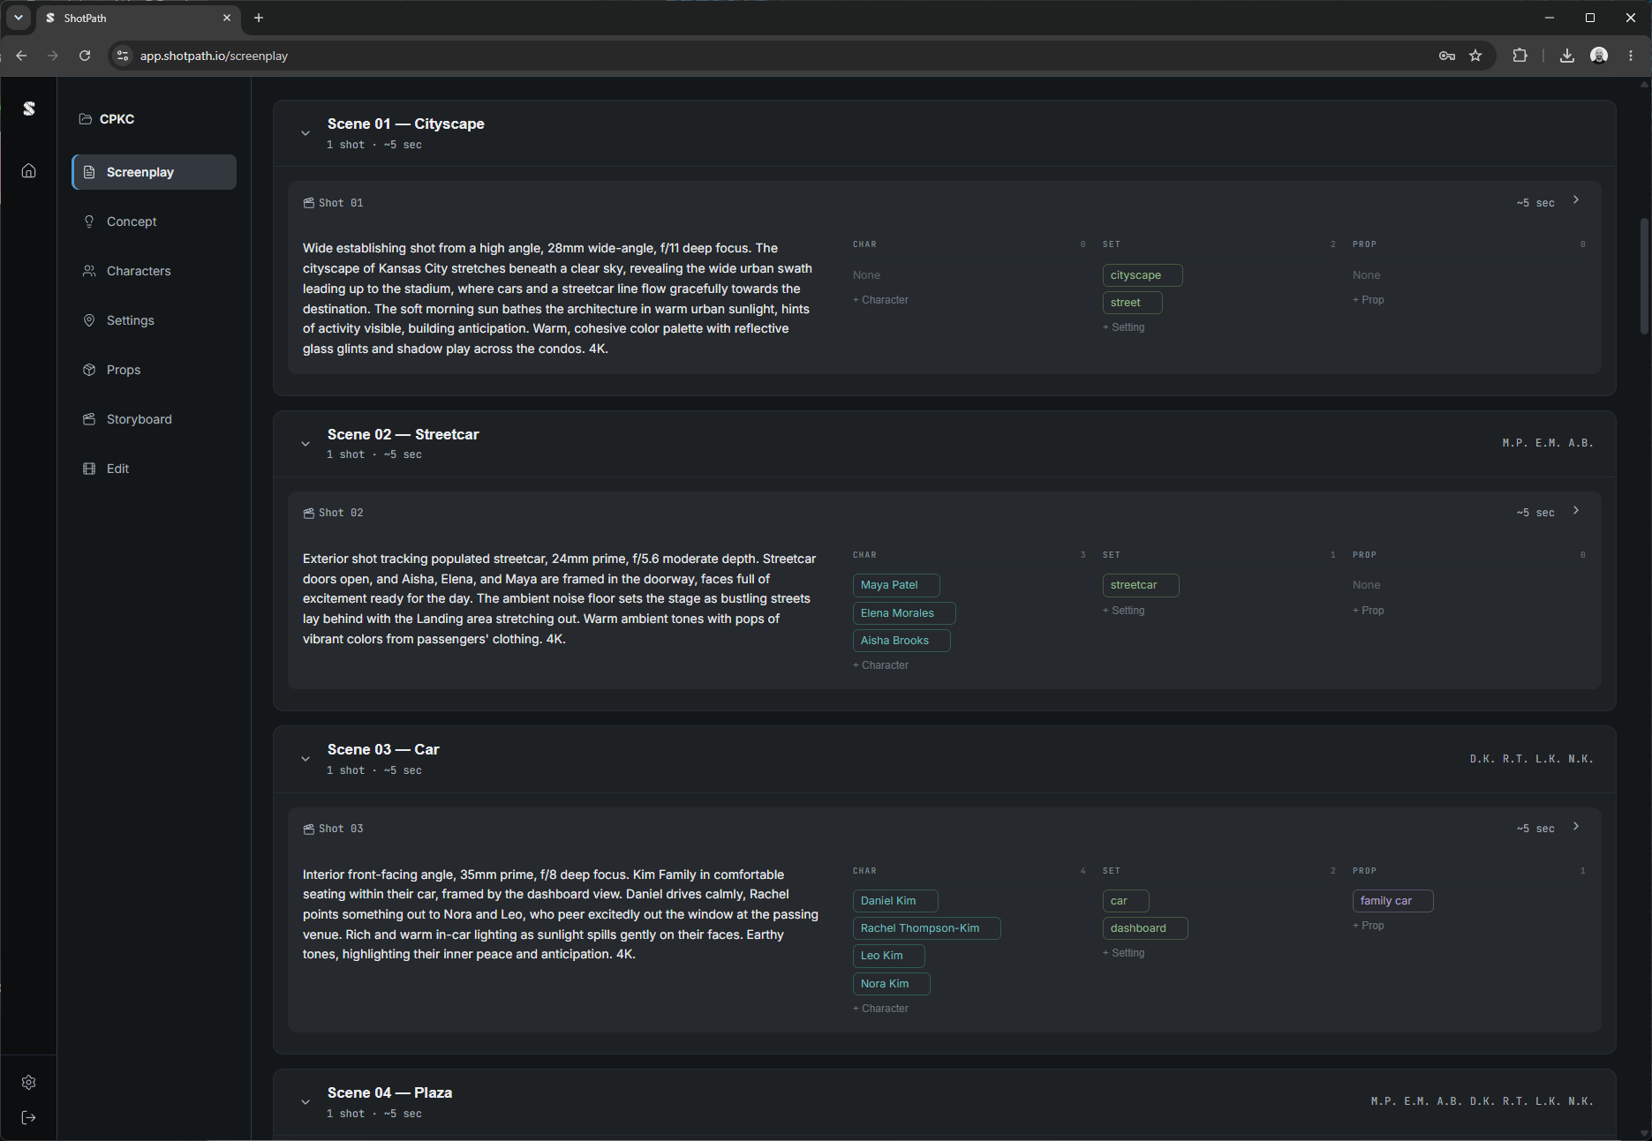The height and width of the screenshot is (1141, 1652).
Task: Click the page vertical scrollbar thumb
Action: coord(1644,276)
